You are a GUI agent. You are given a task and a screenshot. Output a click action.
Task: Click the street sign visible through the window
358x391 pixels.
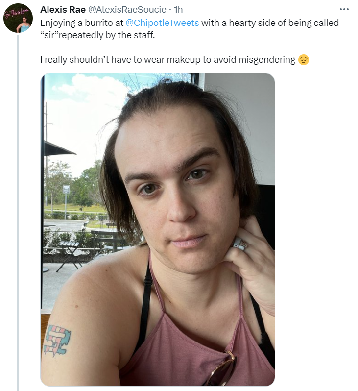point(66,189)
